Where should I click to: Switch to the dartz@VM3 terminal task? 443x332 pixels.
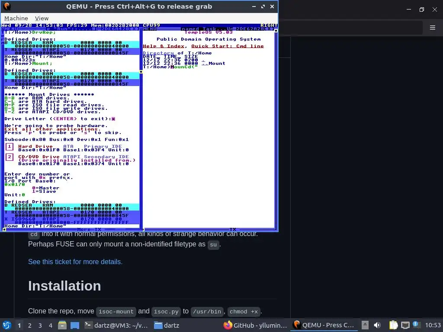pyautogui.click(x=116, y=325)
